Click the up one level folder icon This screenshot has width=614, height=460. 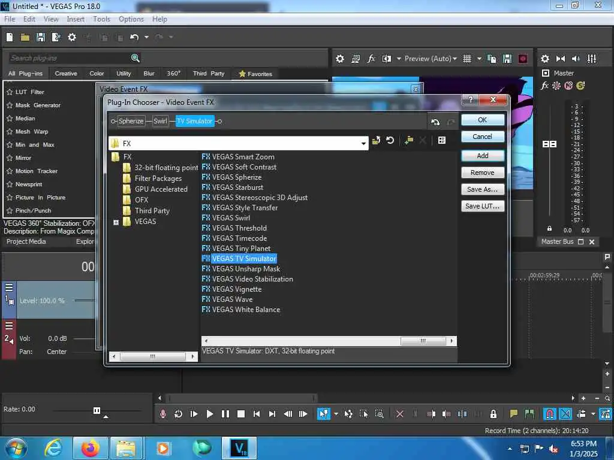377,140
